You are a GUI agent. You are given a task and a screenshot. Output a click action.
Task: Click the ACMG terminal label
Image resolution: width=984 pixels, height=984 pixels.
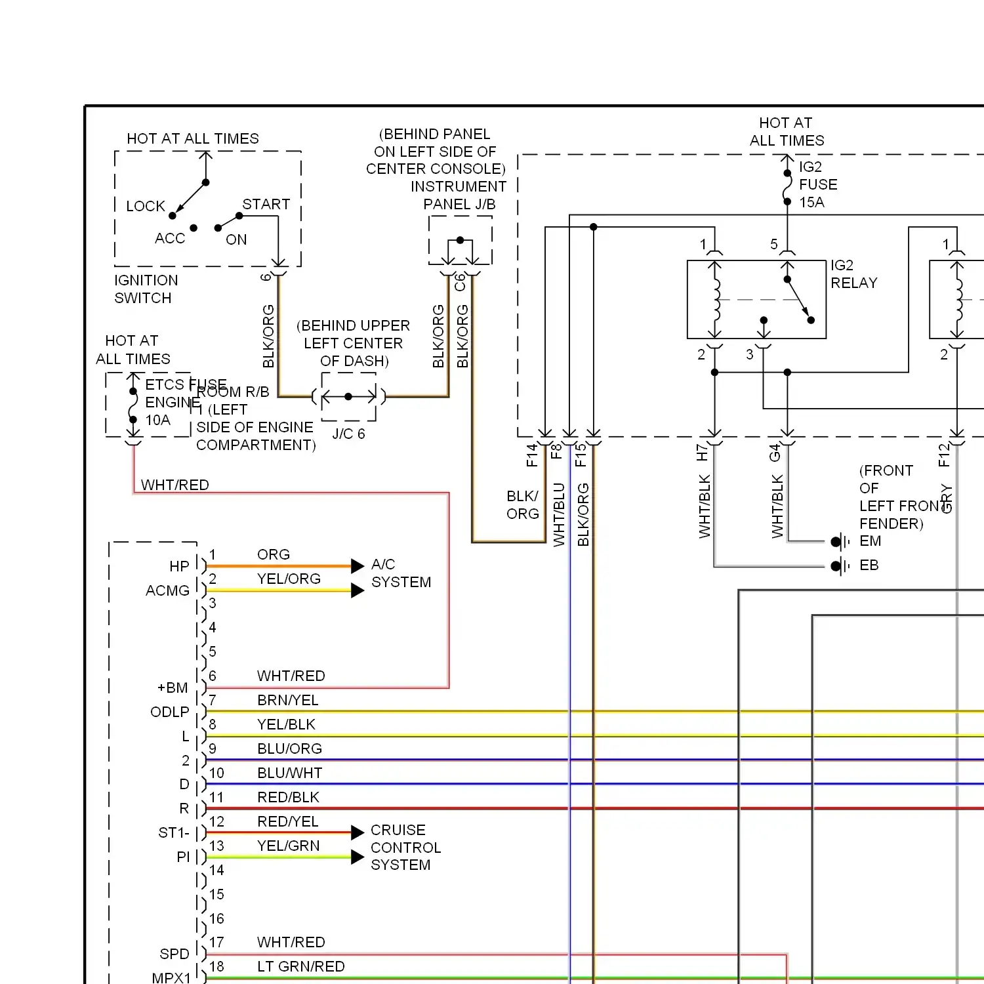pyautogui.click(x=167, y=590)
